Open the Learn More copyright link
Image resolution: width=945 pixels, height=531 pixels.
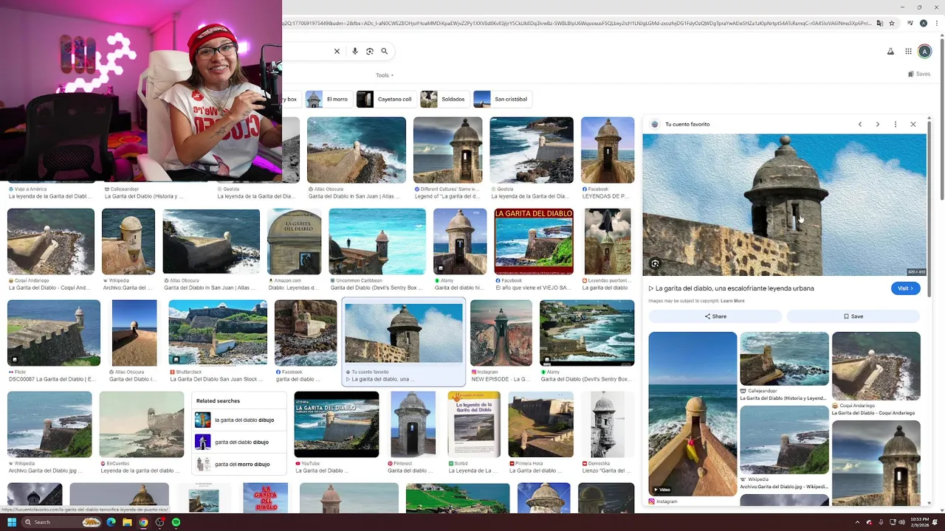(x=732, y=301)
